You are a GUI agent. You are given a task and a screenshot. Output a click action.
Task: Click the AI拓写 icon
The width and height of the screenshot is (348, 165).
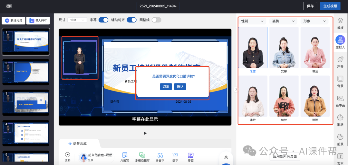click(125, 155)
